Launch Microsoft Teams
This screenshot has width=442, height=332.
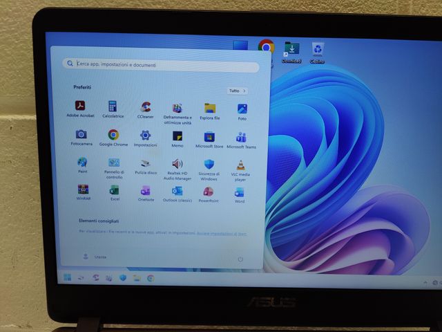pyautogui.click(x=241, y=140)
